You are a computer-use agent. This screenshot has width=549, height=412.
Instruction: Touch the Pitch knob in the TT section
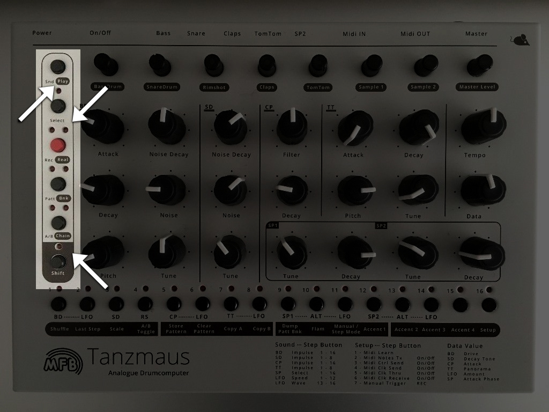click(356, 190)
